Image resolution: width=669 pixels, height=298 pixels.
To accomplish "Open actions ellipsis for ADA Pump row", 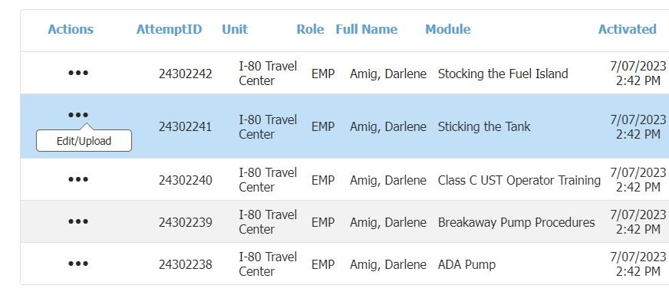I will tap(78, 264).
